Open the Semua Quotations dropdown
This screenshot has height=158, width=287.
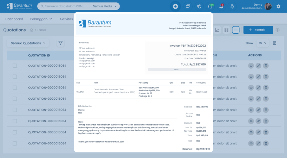click(x=28, y=43)
